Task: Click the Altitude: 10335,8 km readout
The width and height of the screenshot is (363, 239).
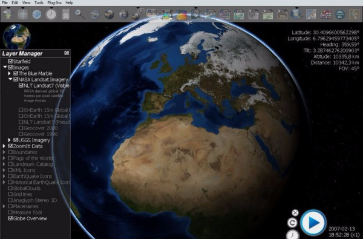Action: point(336,57)
